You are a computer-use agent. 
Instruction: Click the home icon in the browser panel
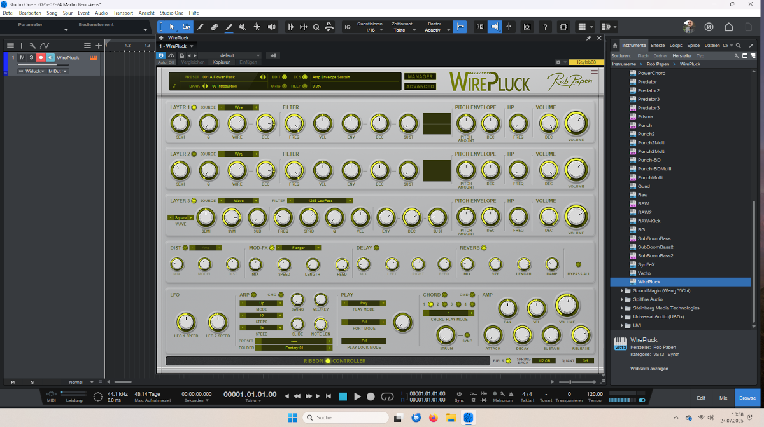click(616, 46)
